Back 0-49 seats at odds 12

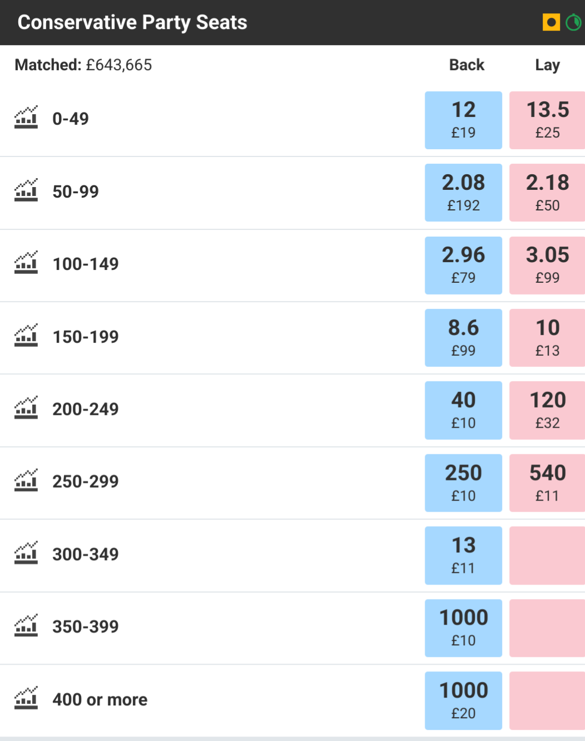(x=463, y=120)
